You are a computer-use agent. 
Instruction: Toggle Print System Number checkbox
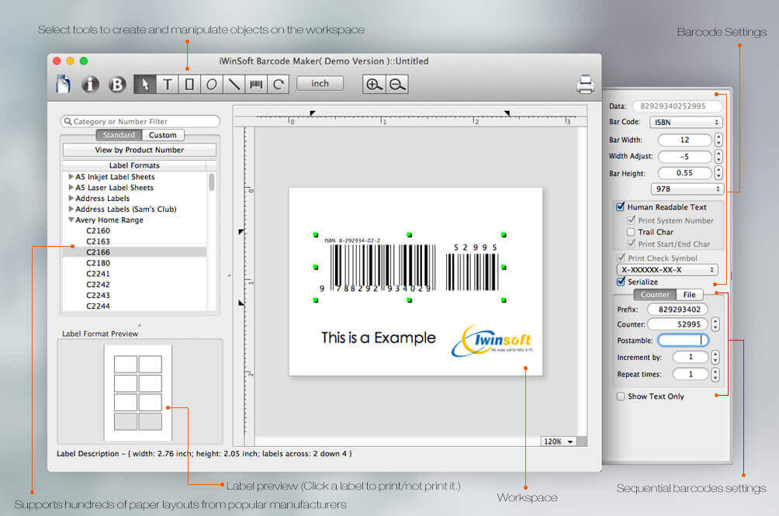(x=631, y=220)
